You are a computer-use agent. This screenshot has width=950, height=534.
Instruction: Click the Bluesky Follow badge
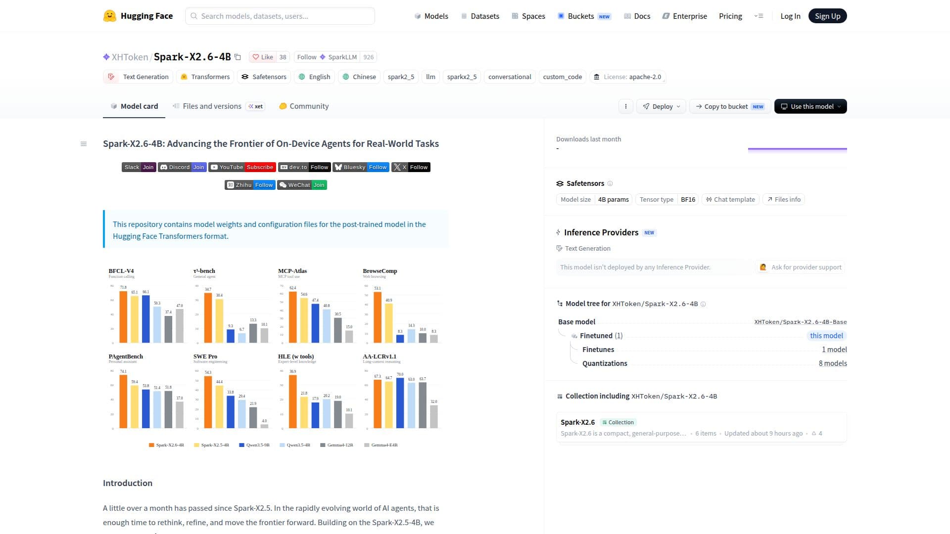pos(361,167)
